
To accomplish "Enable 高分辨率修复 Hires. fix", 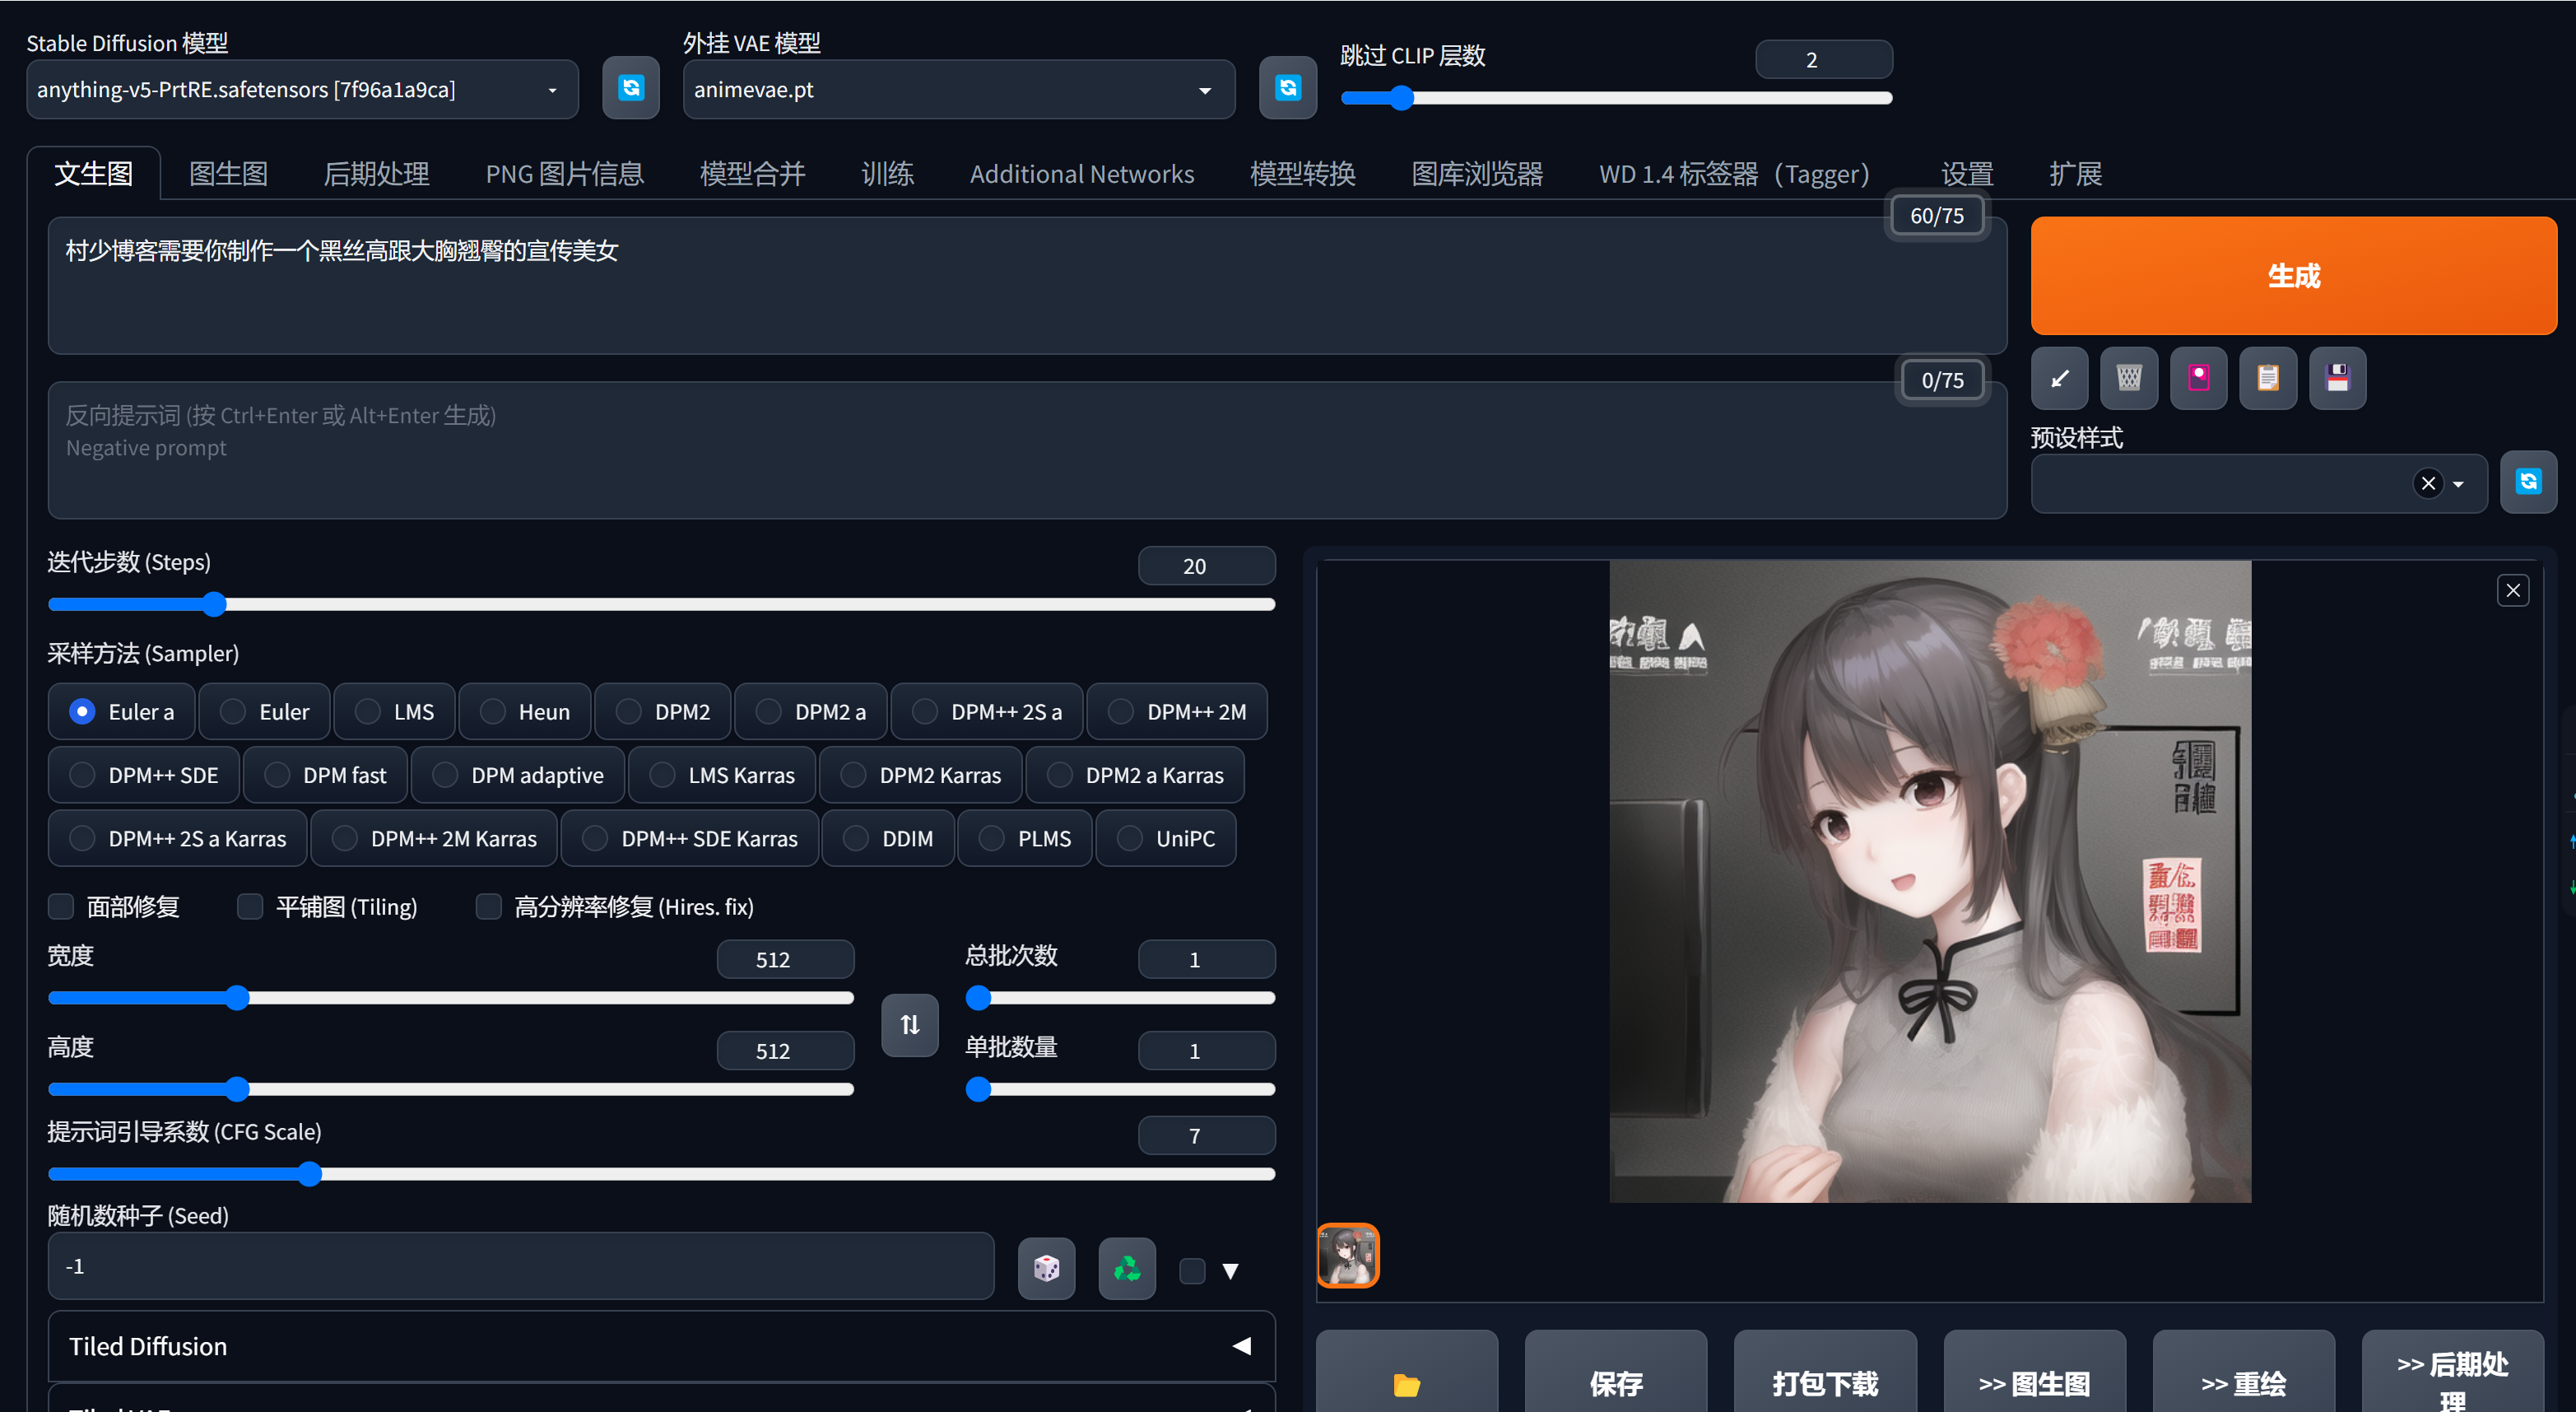I will (489, 906).
